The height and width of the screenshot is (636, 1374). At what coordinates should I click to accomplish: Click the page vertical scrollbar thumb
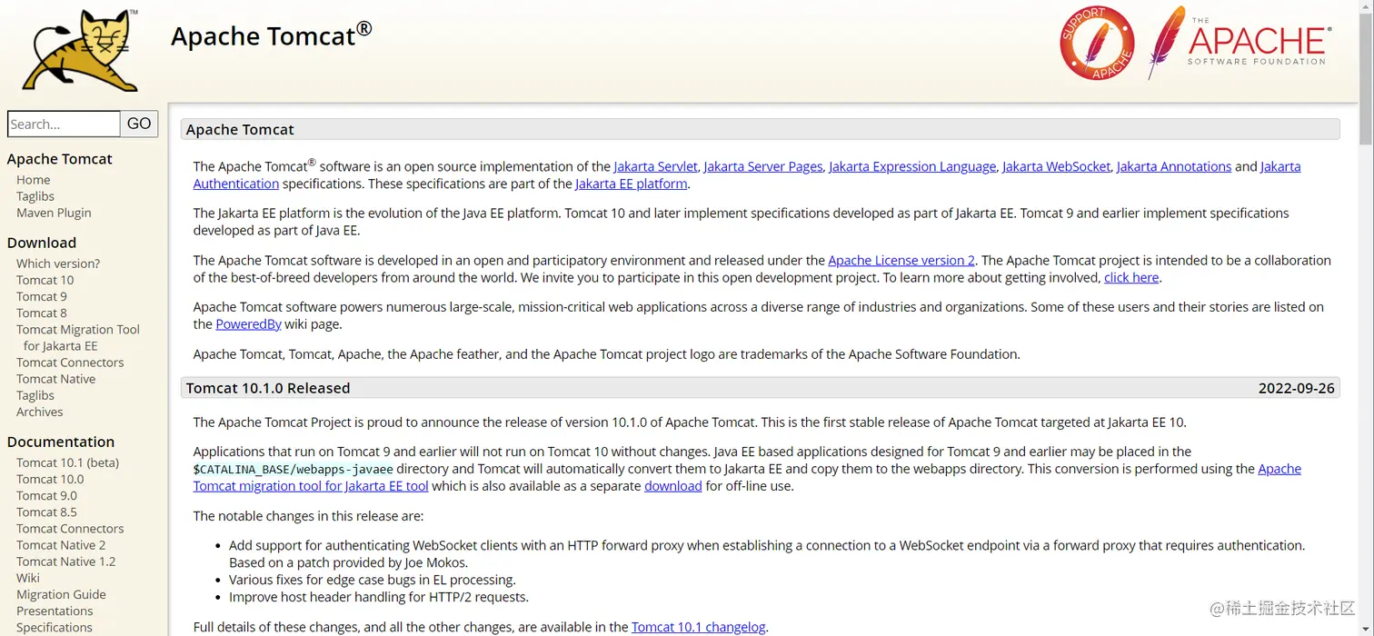click(1366, 80)
